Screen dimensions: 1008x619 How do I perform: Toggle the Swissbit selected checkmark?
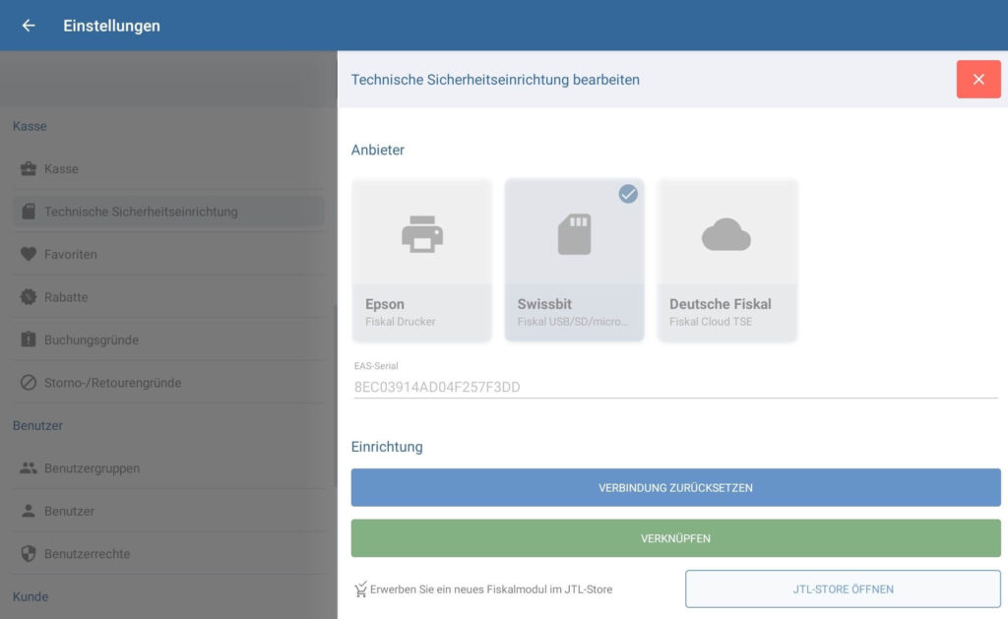pyautogui.click(x=628, y=194)
